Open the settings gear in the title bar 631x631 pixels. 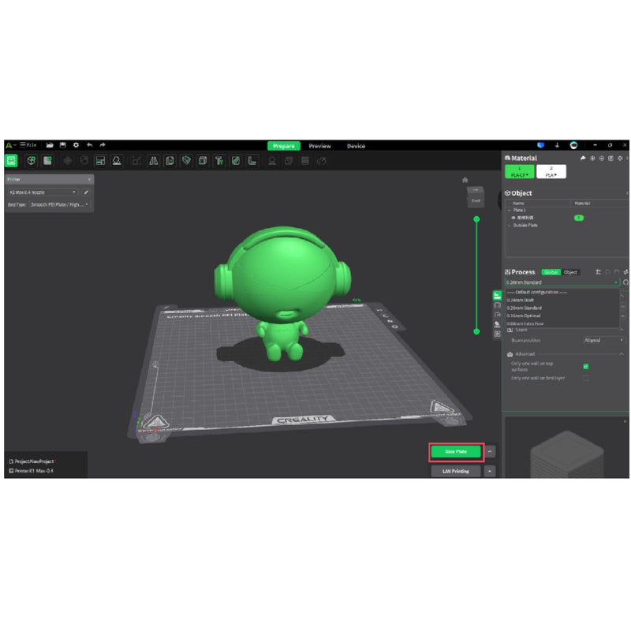point(75,145)
